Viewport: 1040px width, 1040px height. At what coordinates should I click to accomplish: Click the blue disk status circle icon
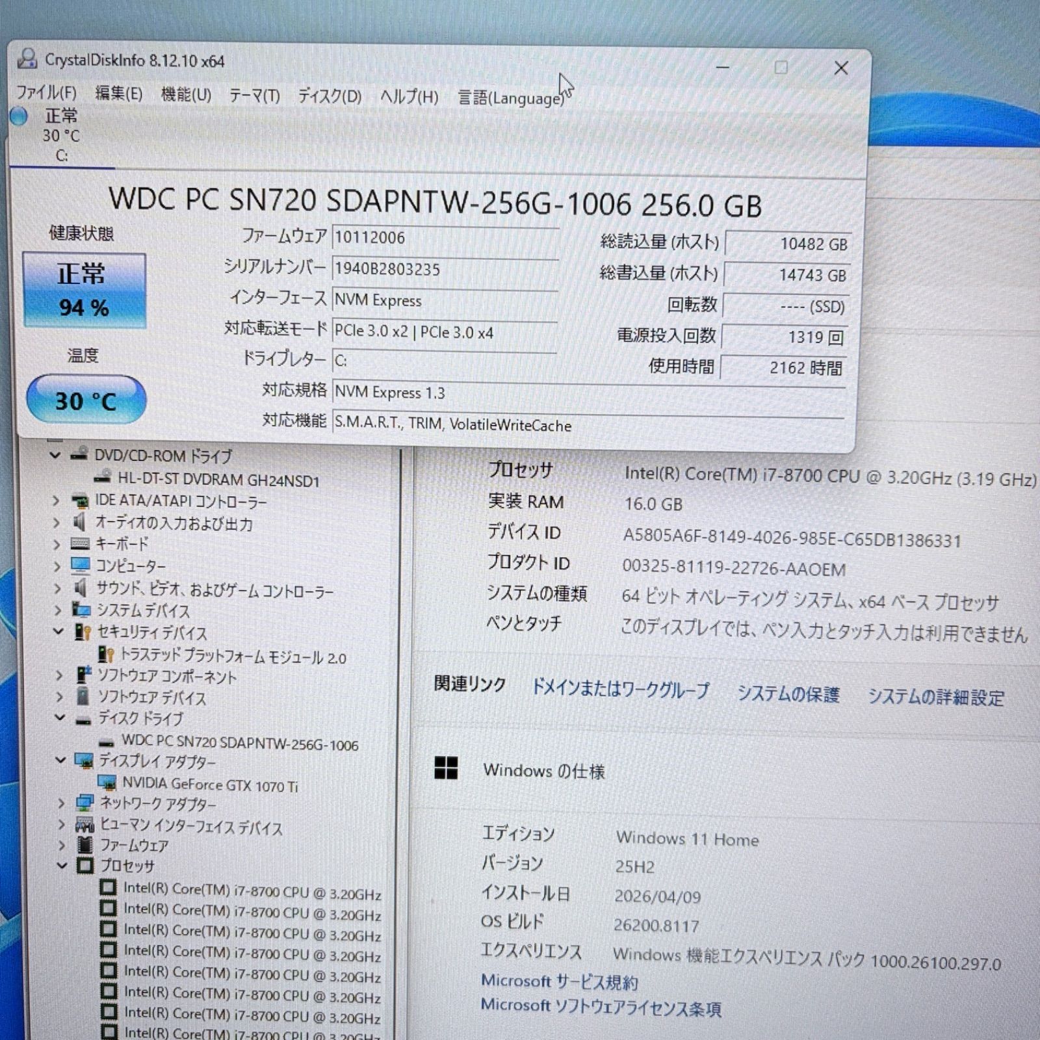point(19,116)
